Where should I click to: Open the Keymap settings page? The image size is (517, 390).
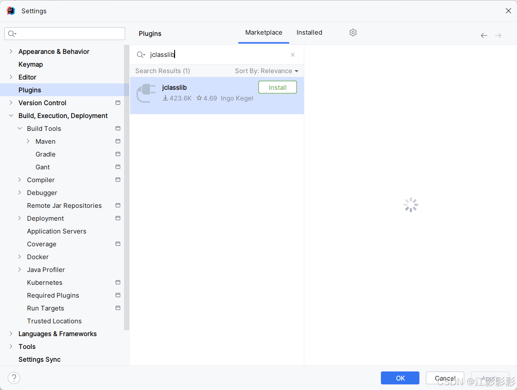[31, 64]
